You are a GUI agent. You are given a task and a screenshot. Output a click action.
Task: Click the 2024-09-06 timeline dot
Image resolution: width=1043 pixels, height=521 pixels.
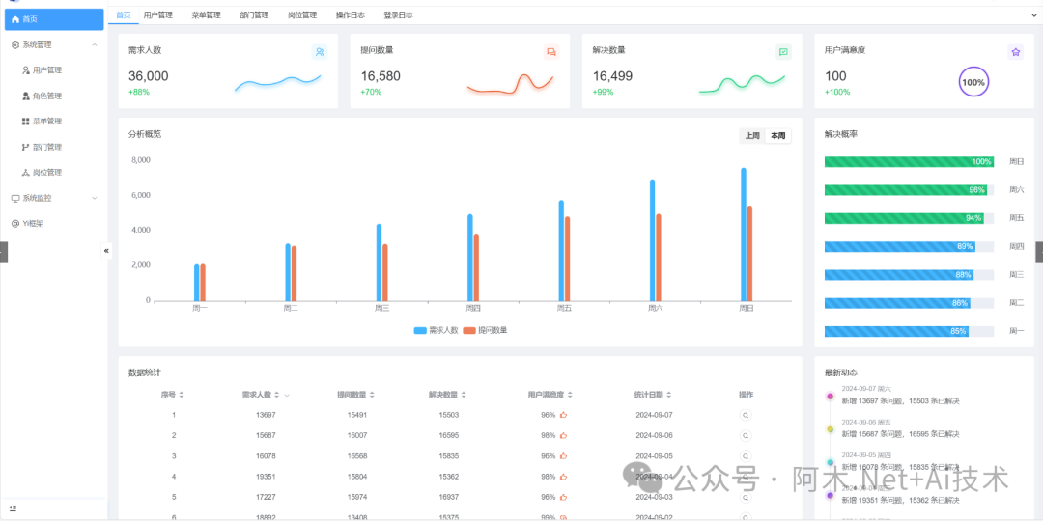(x=830, y=430)
